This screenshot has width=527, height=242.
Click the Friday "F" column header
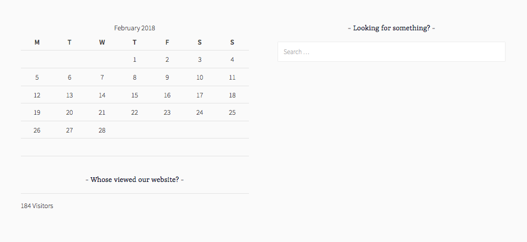(167, 42)
